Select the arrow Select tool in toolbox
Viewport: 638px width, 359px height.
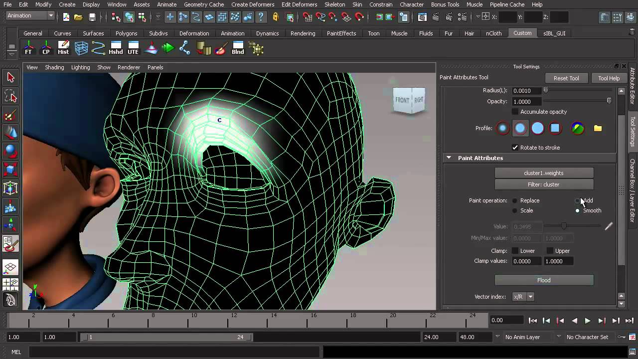pyautogui.click(x=10, y=77)
